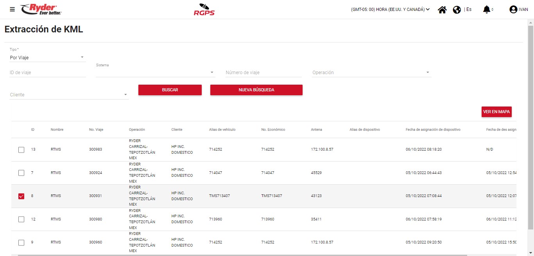This screenshot has width=534, height=256.
Task: Click the RGPS satellite logo
Action: [204, 9]
